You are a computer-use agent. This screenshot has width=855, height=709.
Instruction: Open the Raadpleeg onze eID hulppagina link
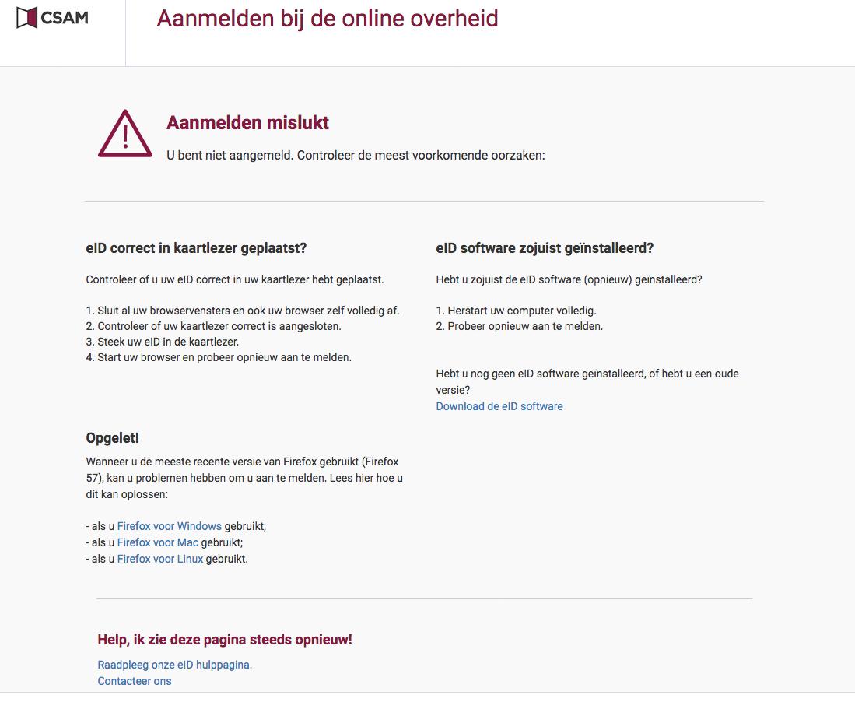[174, 665]
